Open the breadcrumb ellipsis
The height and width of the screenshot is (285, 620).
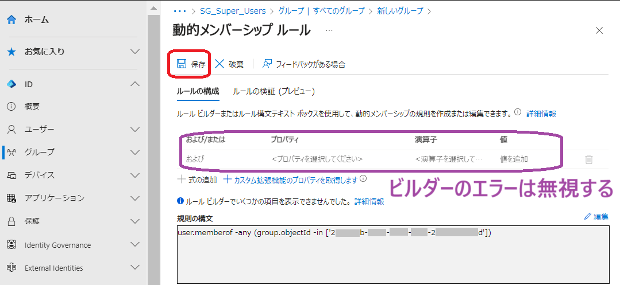(x=180, y=11)
